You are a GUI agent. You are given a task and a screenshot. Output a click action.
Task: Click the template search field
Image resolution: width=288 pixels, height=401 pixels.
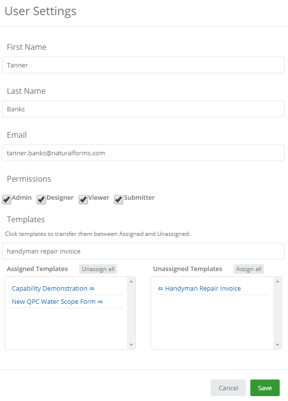click(x=143, y=251)
